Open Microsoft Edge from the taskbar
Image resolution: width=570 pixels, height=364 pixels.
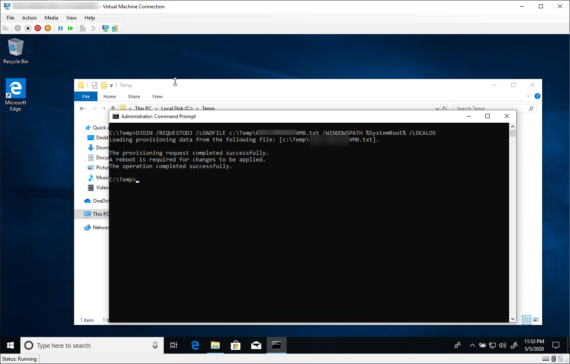click(x=195, y=345)
